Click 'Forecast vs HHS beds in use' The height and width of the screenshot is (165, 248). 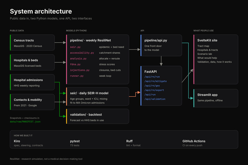87,120
